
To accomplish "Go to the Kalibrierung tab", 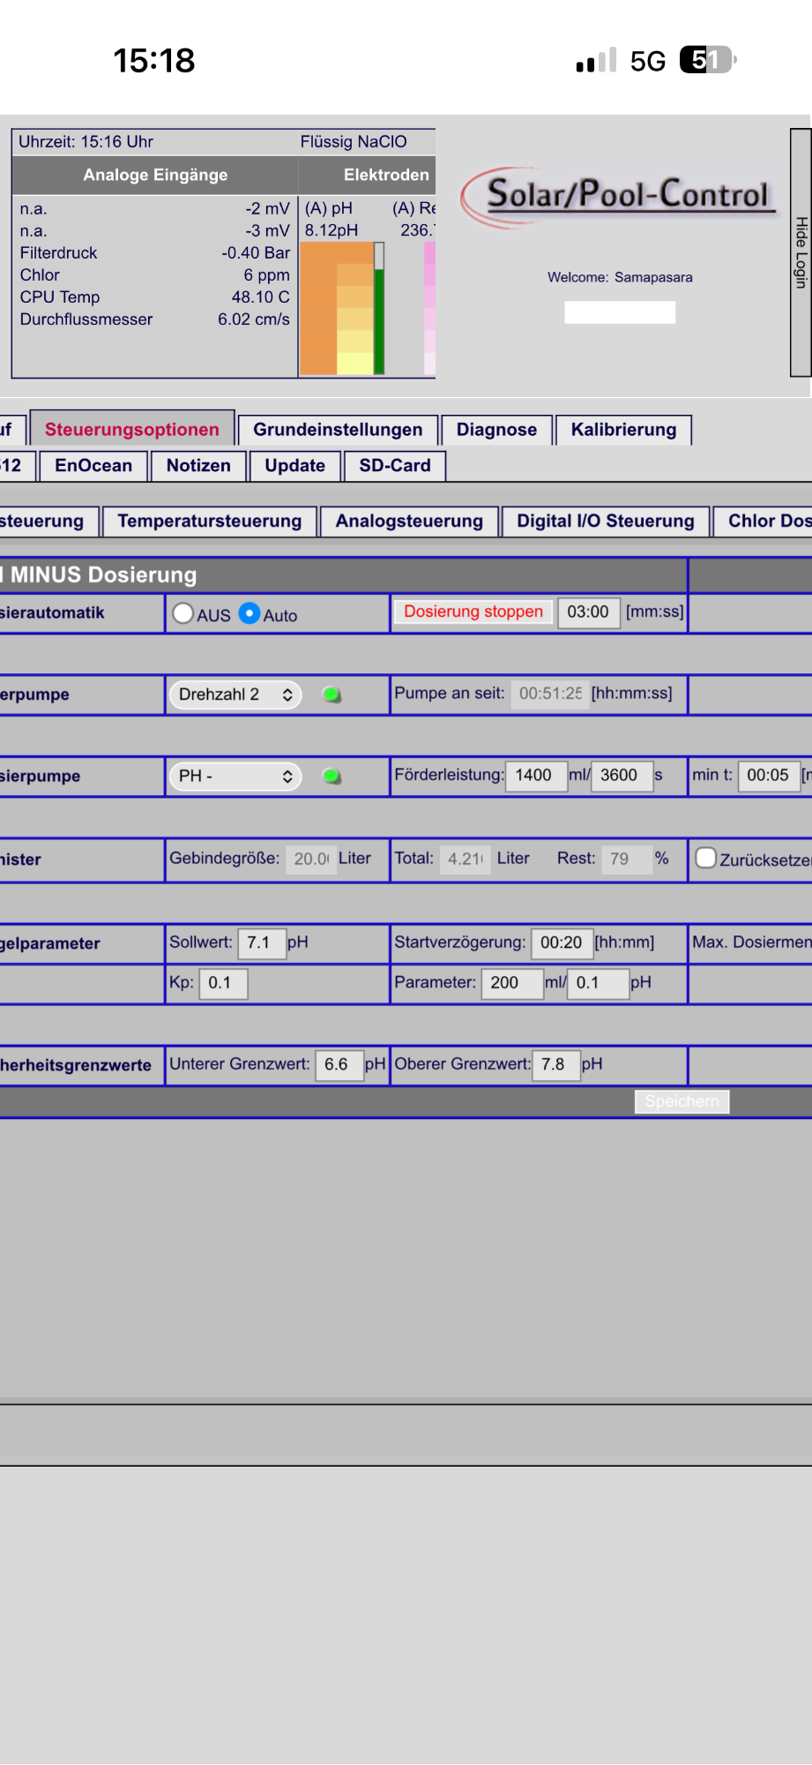I will click(623, 430).
